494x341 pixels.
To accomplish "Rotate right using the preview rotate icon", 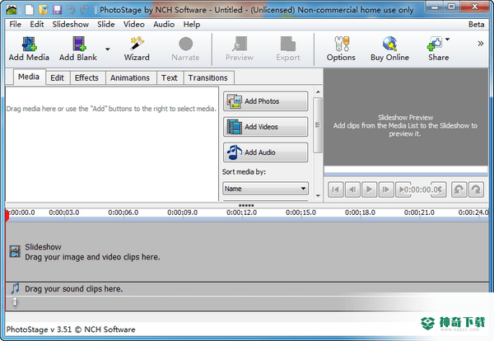I will [x=476, y=189].
